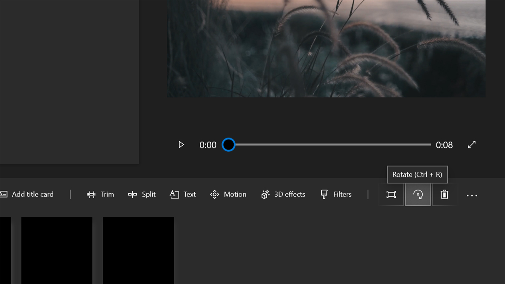Apply a filter using the Filters tool

pos(335,194)
